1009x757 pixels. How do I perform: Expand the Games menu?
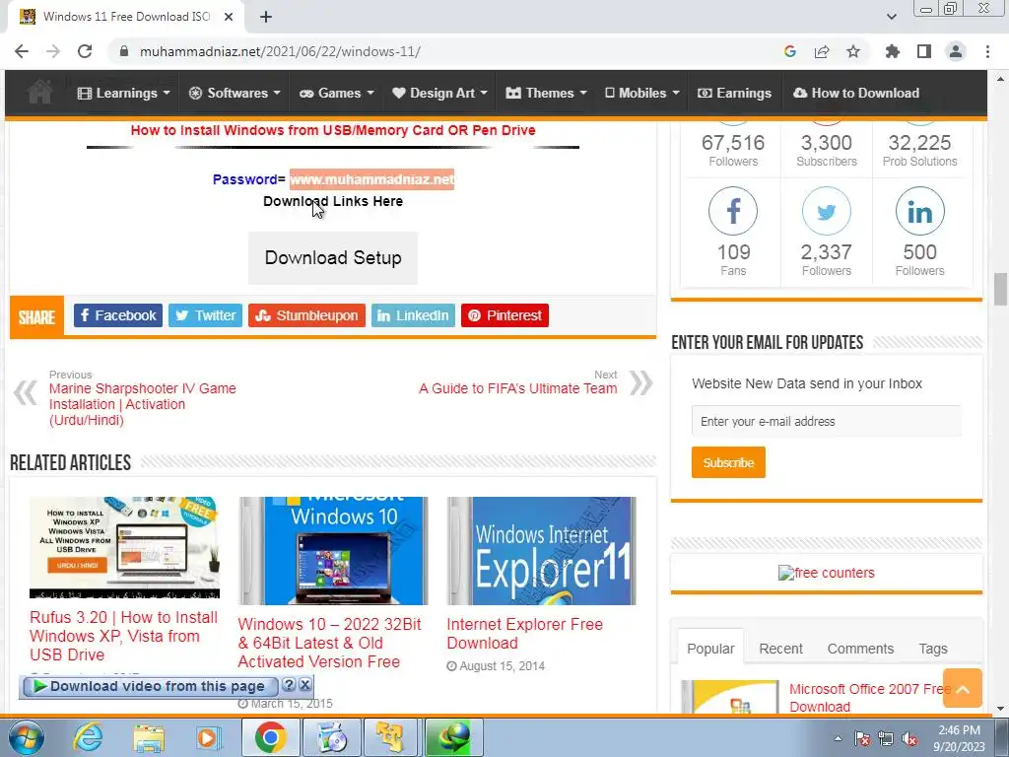[337, 93]
